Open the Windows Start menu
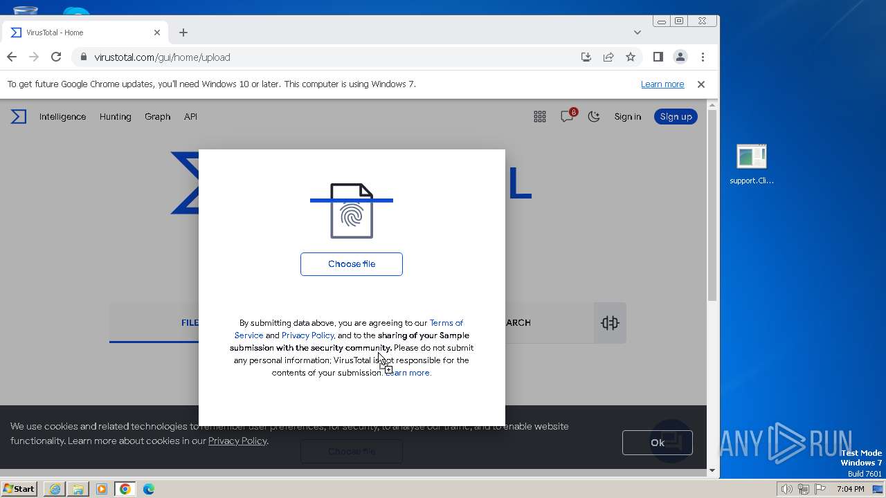This screenshot has width=886, height=498. (x=19, y=489)
